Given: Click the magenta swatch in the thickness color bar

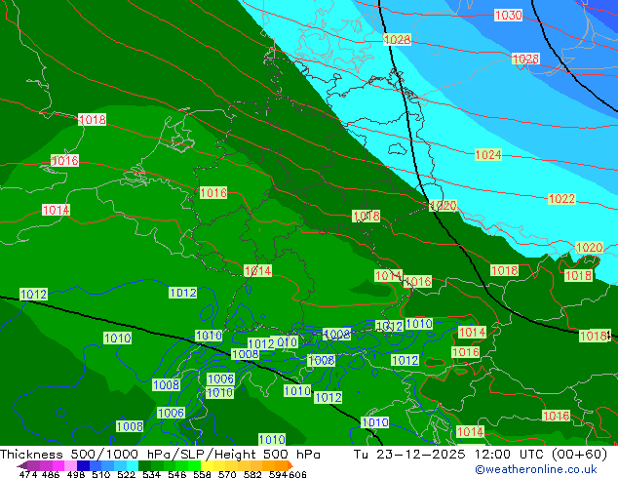Looking at the screenshot, I should 58,465.
